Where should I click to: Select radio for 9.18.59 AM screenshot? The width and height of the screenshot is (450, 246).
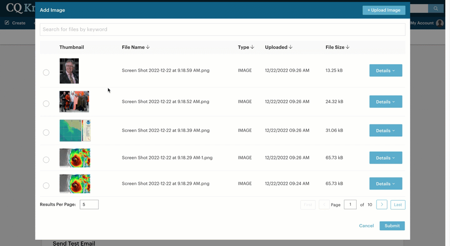pyautogui.click(x=46, y=73)
